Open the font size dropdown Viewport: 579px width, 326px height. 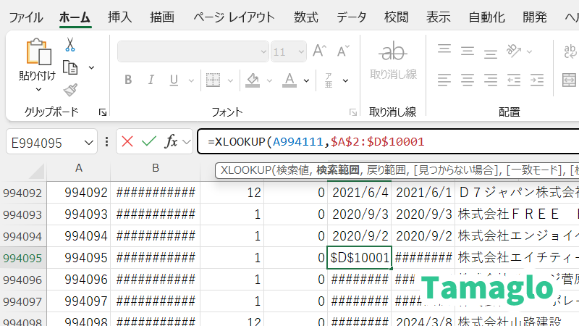point(300,51)
